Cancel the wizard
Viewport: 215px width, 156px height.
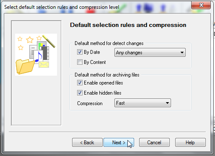[154, 143]
